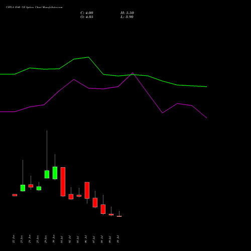This screenshot has height=251, width=251.
Task: Click the chart title text at top left
Action: [x=34, y=8]
